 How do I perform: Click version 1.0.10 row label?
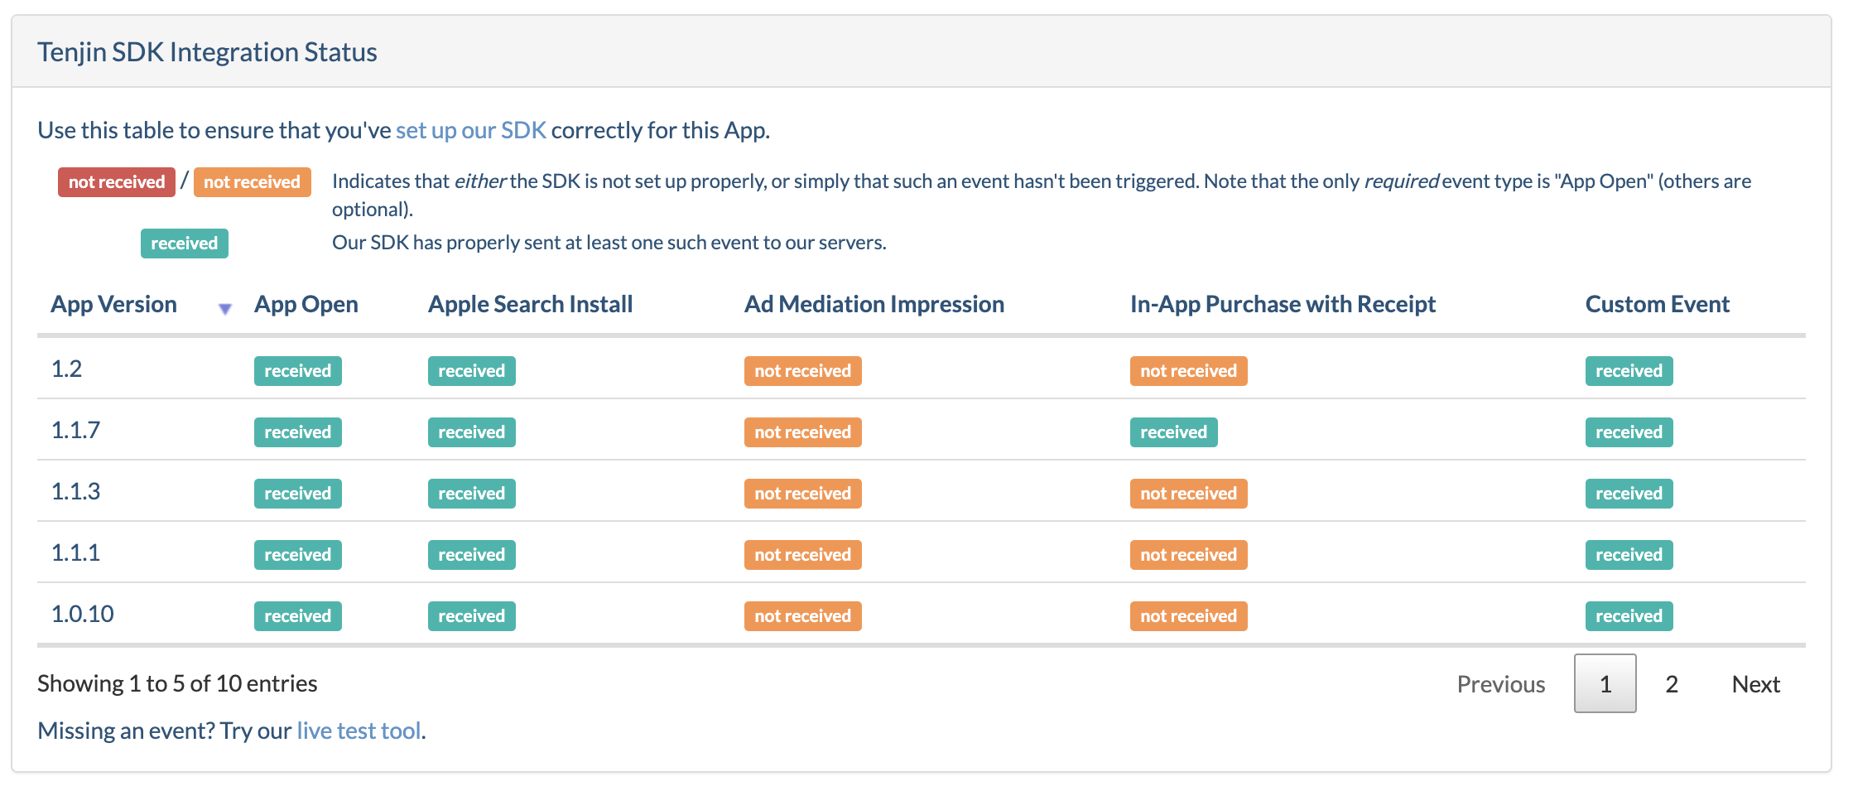(83, 615)
